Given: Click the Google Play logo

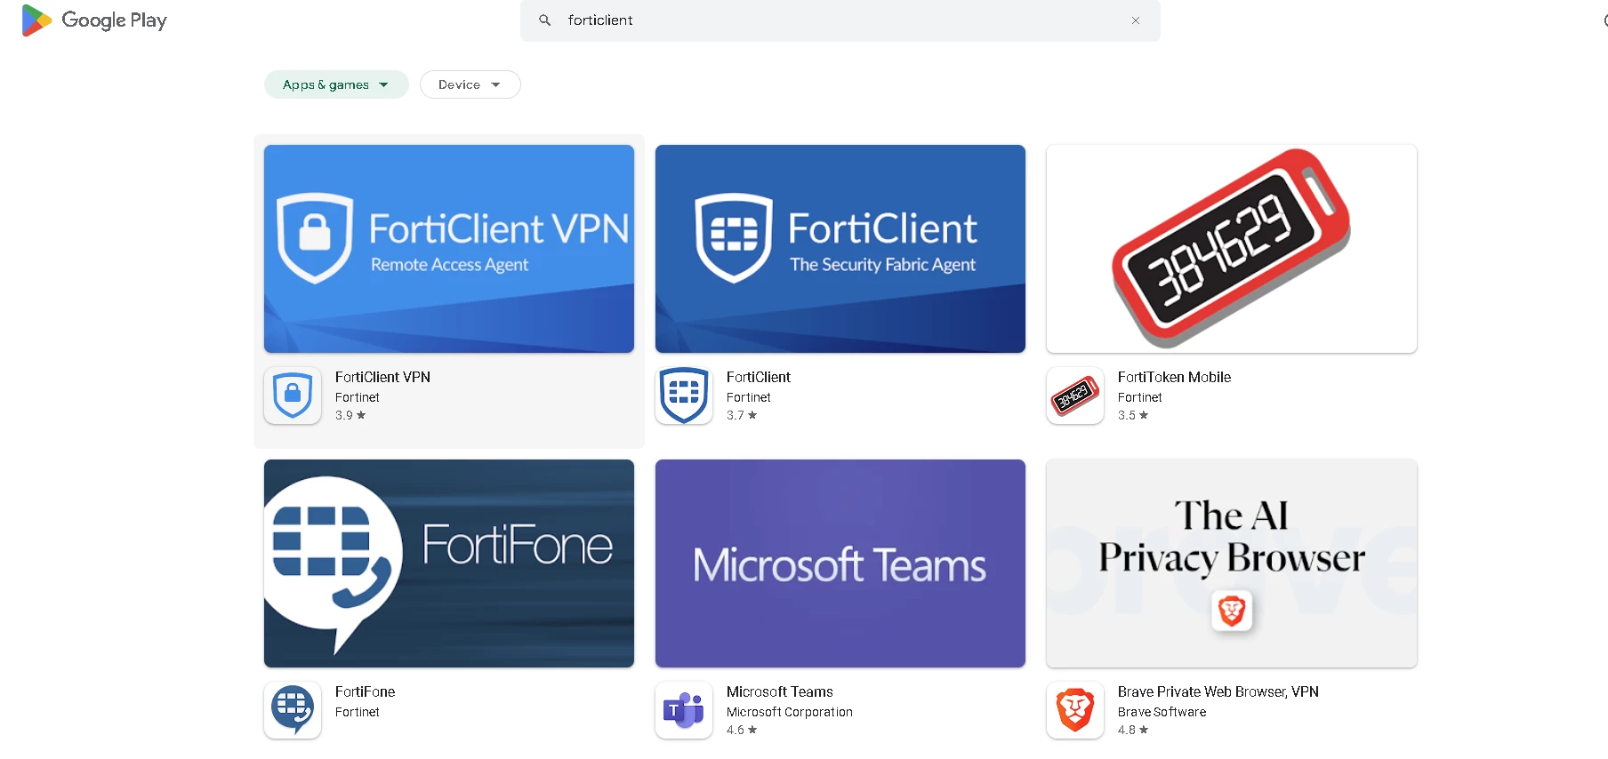Looking at the screenshot, I should (x=94, y=20).
